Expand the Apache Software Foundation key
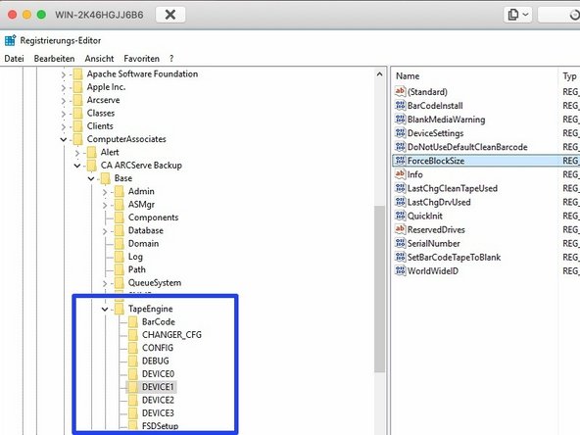 (x=64, y=74)
